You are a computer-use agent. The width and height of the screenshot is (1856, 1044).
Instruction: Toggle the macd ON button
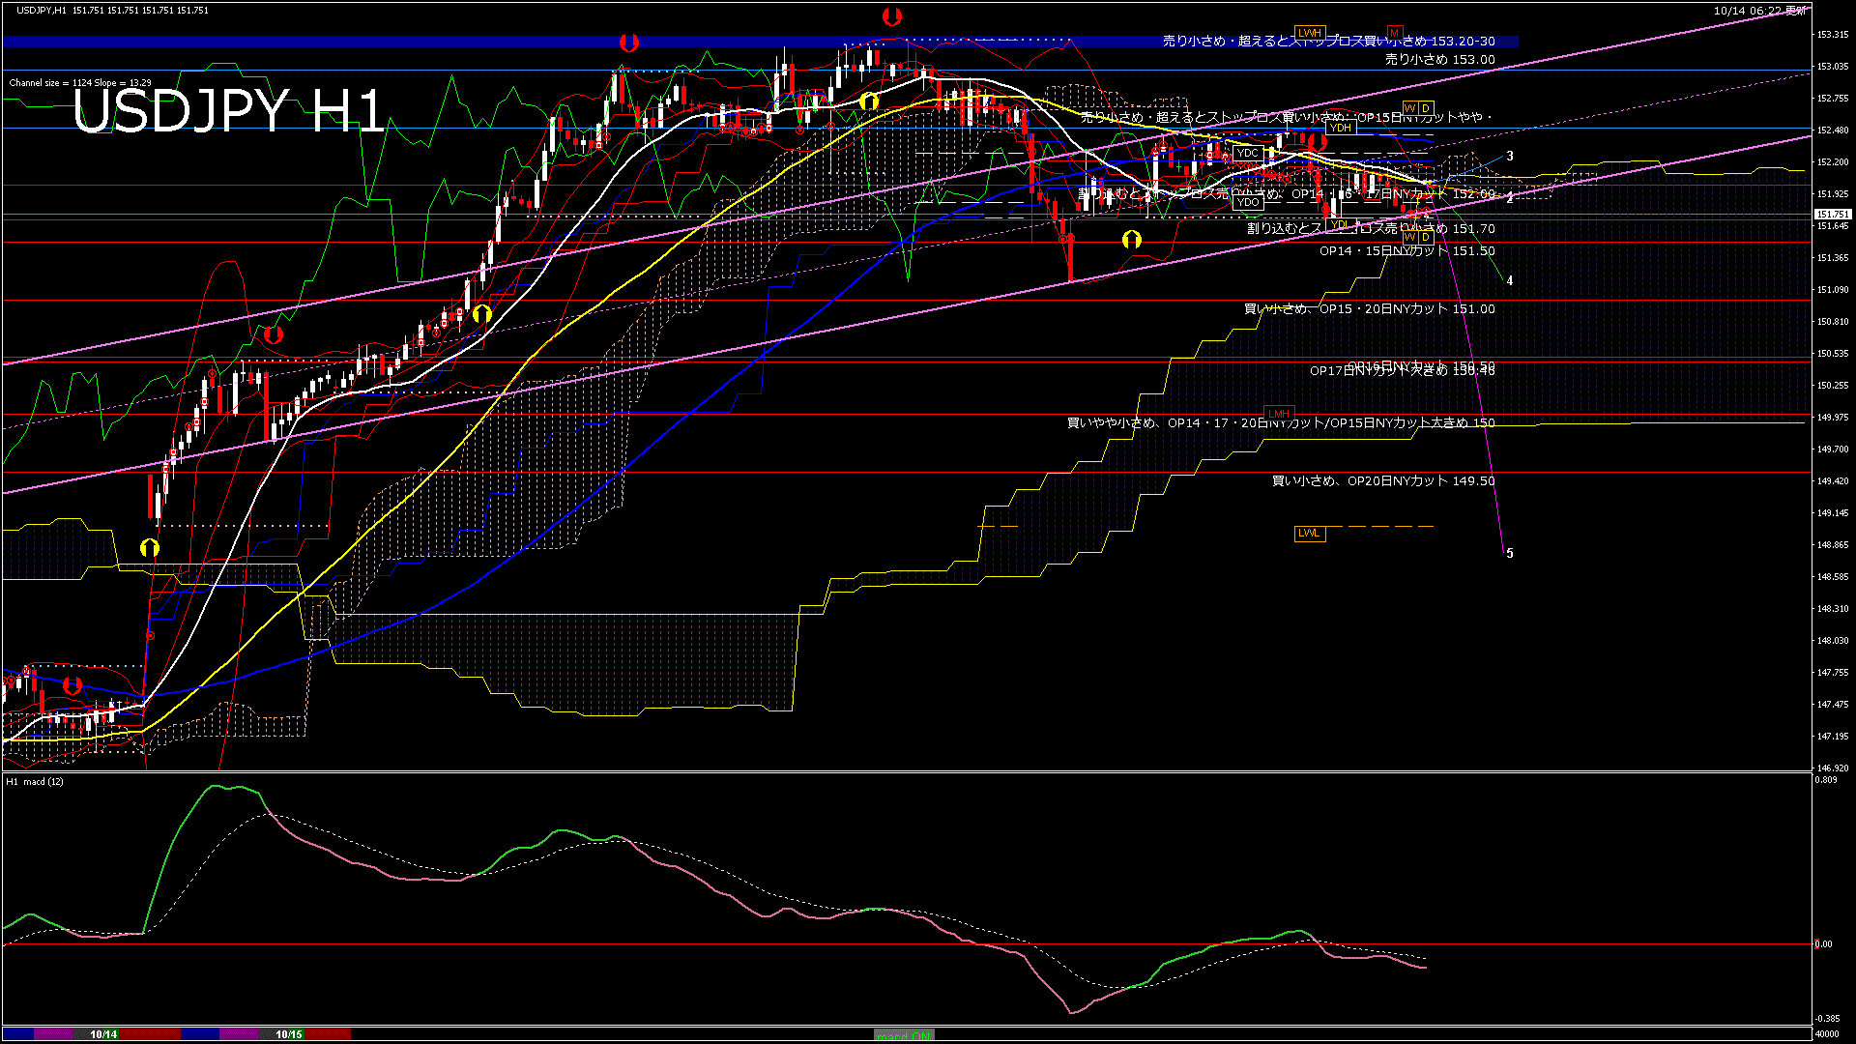coord(904,1034)
